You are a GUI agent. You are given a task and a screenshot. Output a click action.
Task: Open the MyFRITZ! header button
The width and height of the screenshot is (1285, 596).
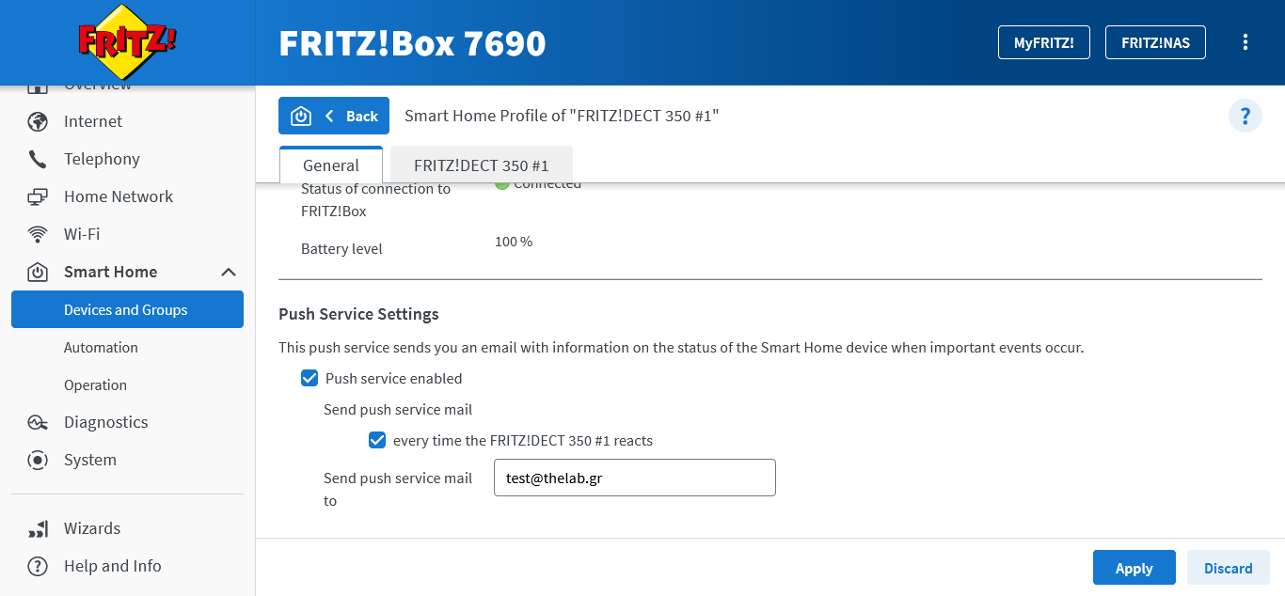click(1043, 42)
